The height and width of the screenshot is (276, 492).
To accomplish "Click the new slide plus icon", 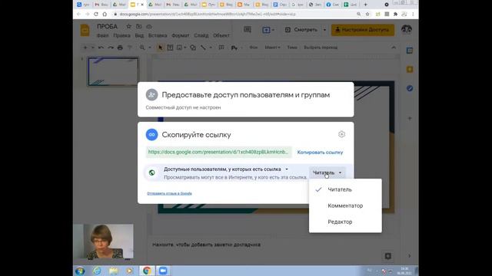I will [x=85, y=48].
